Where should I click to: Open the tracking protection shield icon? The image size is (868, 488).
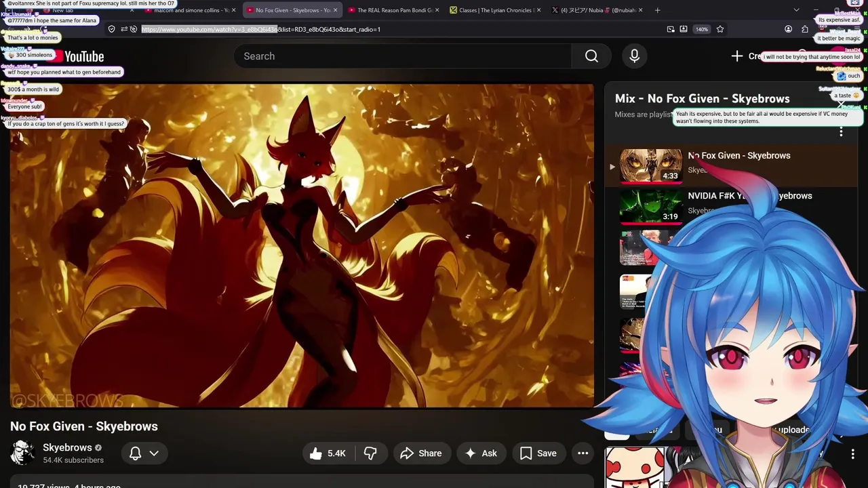click(x=111, y=29)
